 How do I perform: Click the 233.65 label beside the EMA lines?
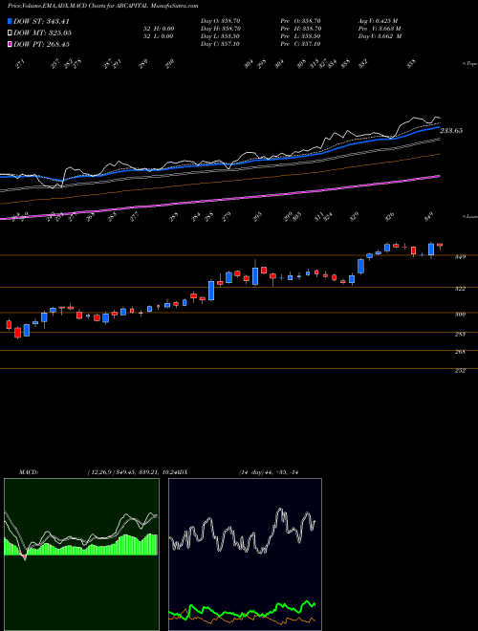tap(451, 131)
